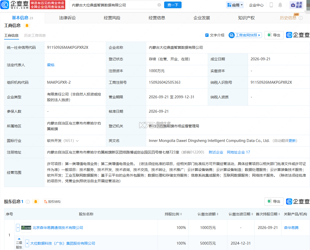The height and width of the screenshot is (250, 310).
Task: Open 大位数据科技（广东）集团股份有限公司 link
Action: [x=63, y=243]
